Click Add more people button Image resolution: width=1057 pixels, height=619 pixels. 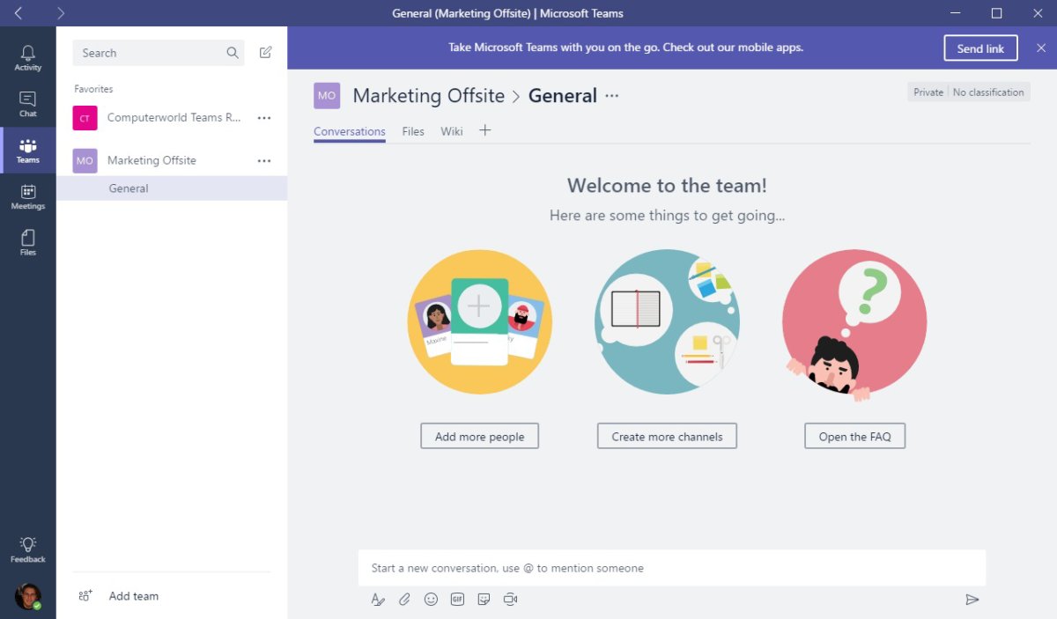coord(479,436)
